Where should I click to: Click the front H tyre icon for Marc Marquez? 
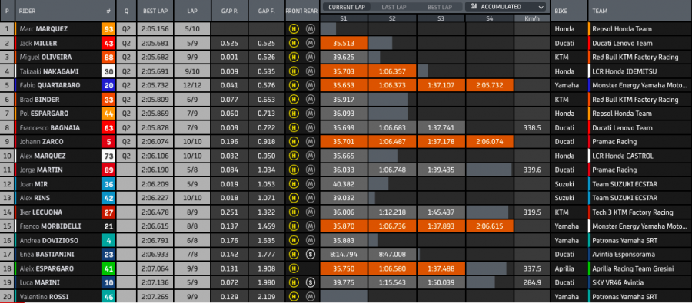[293, 29]
